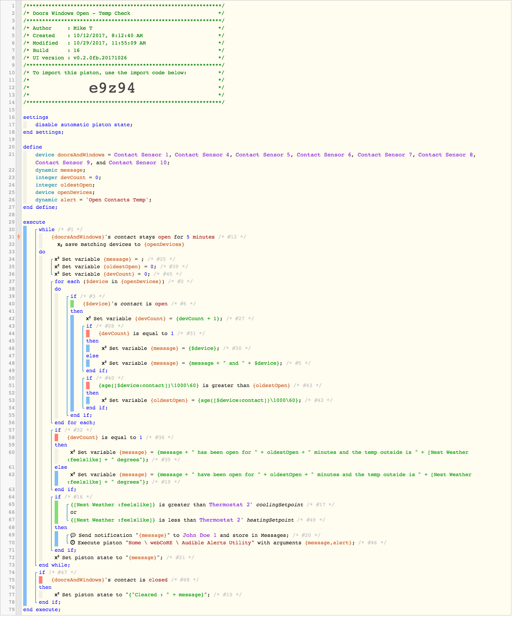Click Contact Sensor 1 in the device list
The image size is (515, 619).
point(141,155)
